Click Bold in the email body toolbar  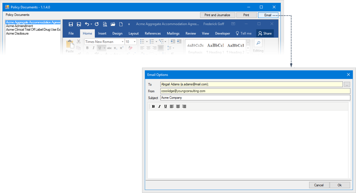click(153, 107)
